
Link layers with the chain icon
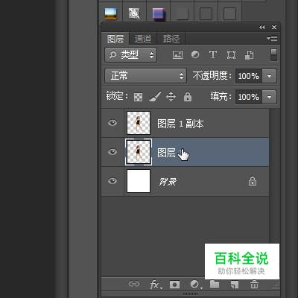tap(134, 284)
